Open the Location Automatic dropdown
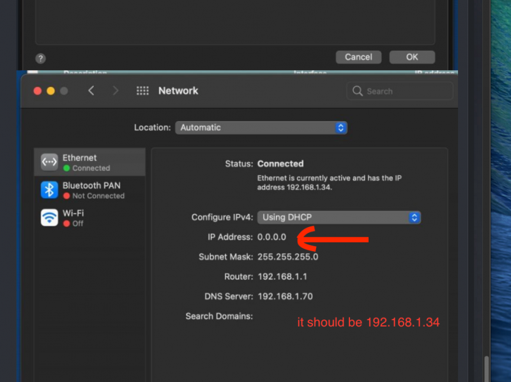511x382 pixels. coord(261,128)
